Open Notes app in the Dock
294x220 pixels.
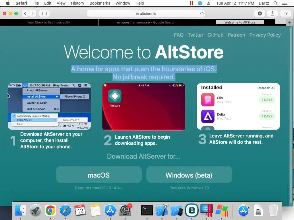click(95, 210)
